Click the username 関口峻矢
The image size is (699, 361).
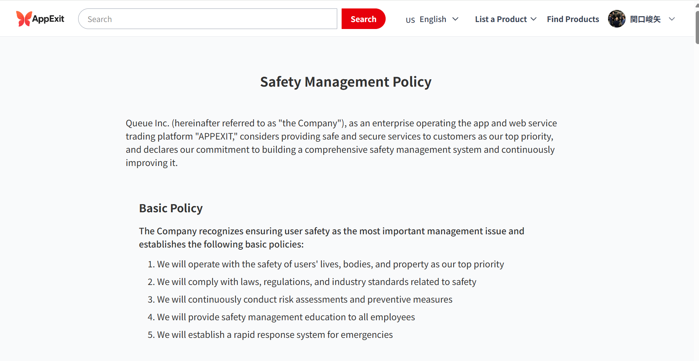pos(645,19)
